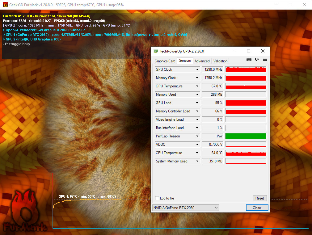Select the Sensors tab
The image size is (312, 235).
tap(185, 61)
